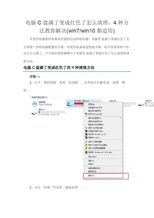The width and height of the screenshot is (154, 218).
Task: Click the F: drive usage bar
Action: click(52, 112)
